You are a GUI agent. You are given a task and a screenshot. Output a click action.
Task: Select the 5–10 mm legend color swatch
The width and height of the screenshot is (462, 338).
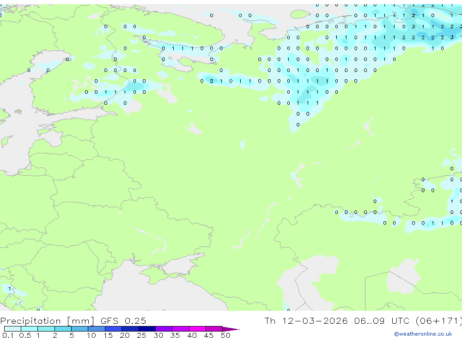(80, 329)
